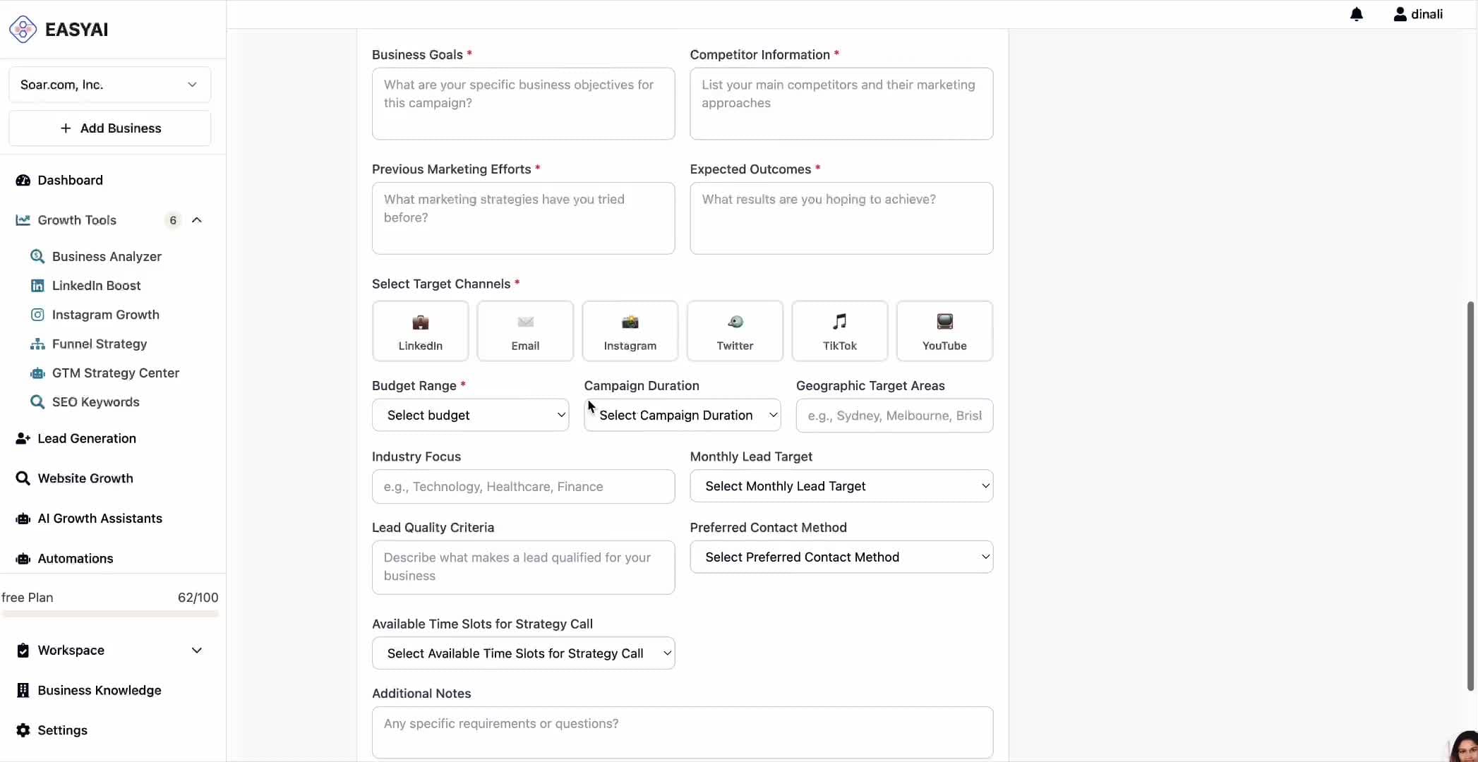Toggle the TikTok target channel

(839, 331)
